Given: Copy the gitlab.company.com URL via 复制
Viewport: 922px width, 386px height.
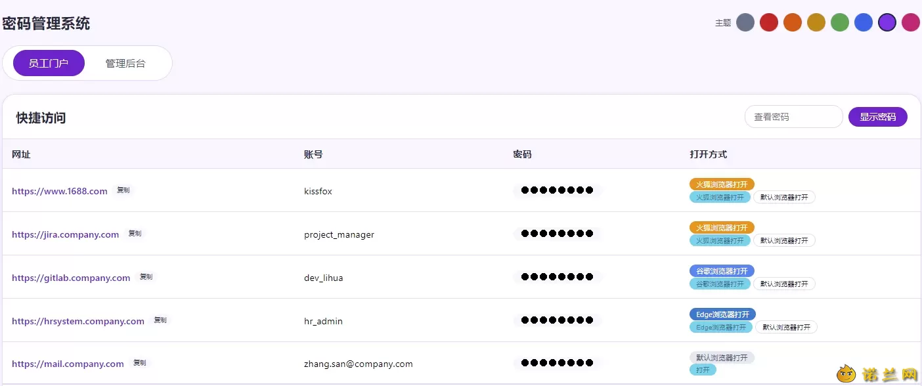Looking at the screenshot, I should (146, 277).
